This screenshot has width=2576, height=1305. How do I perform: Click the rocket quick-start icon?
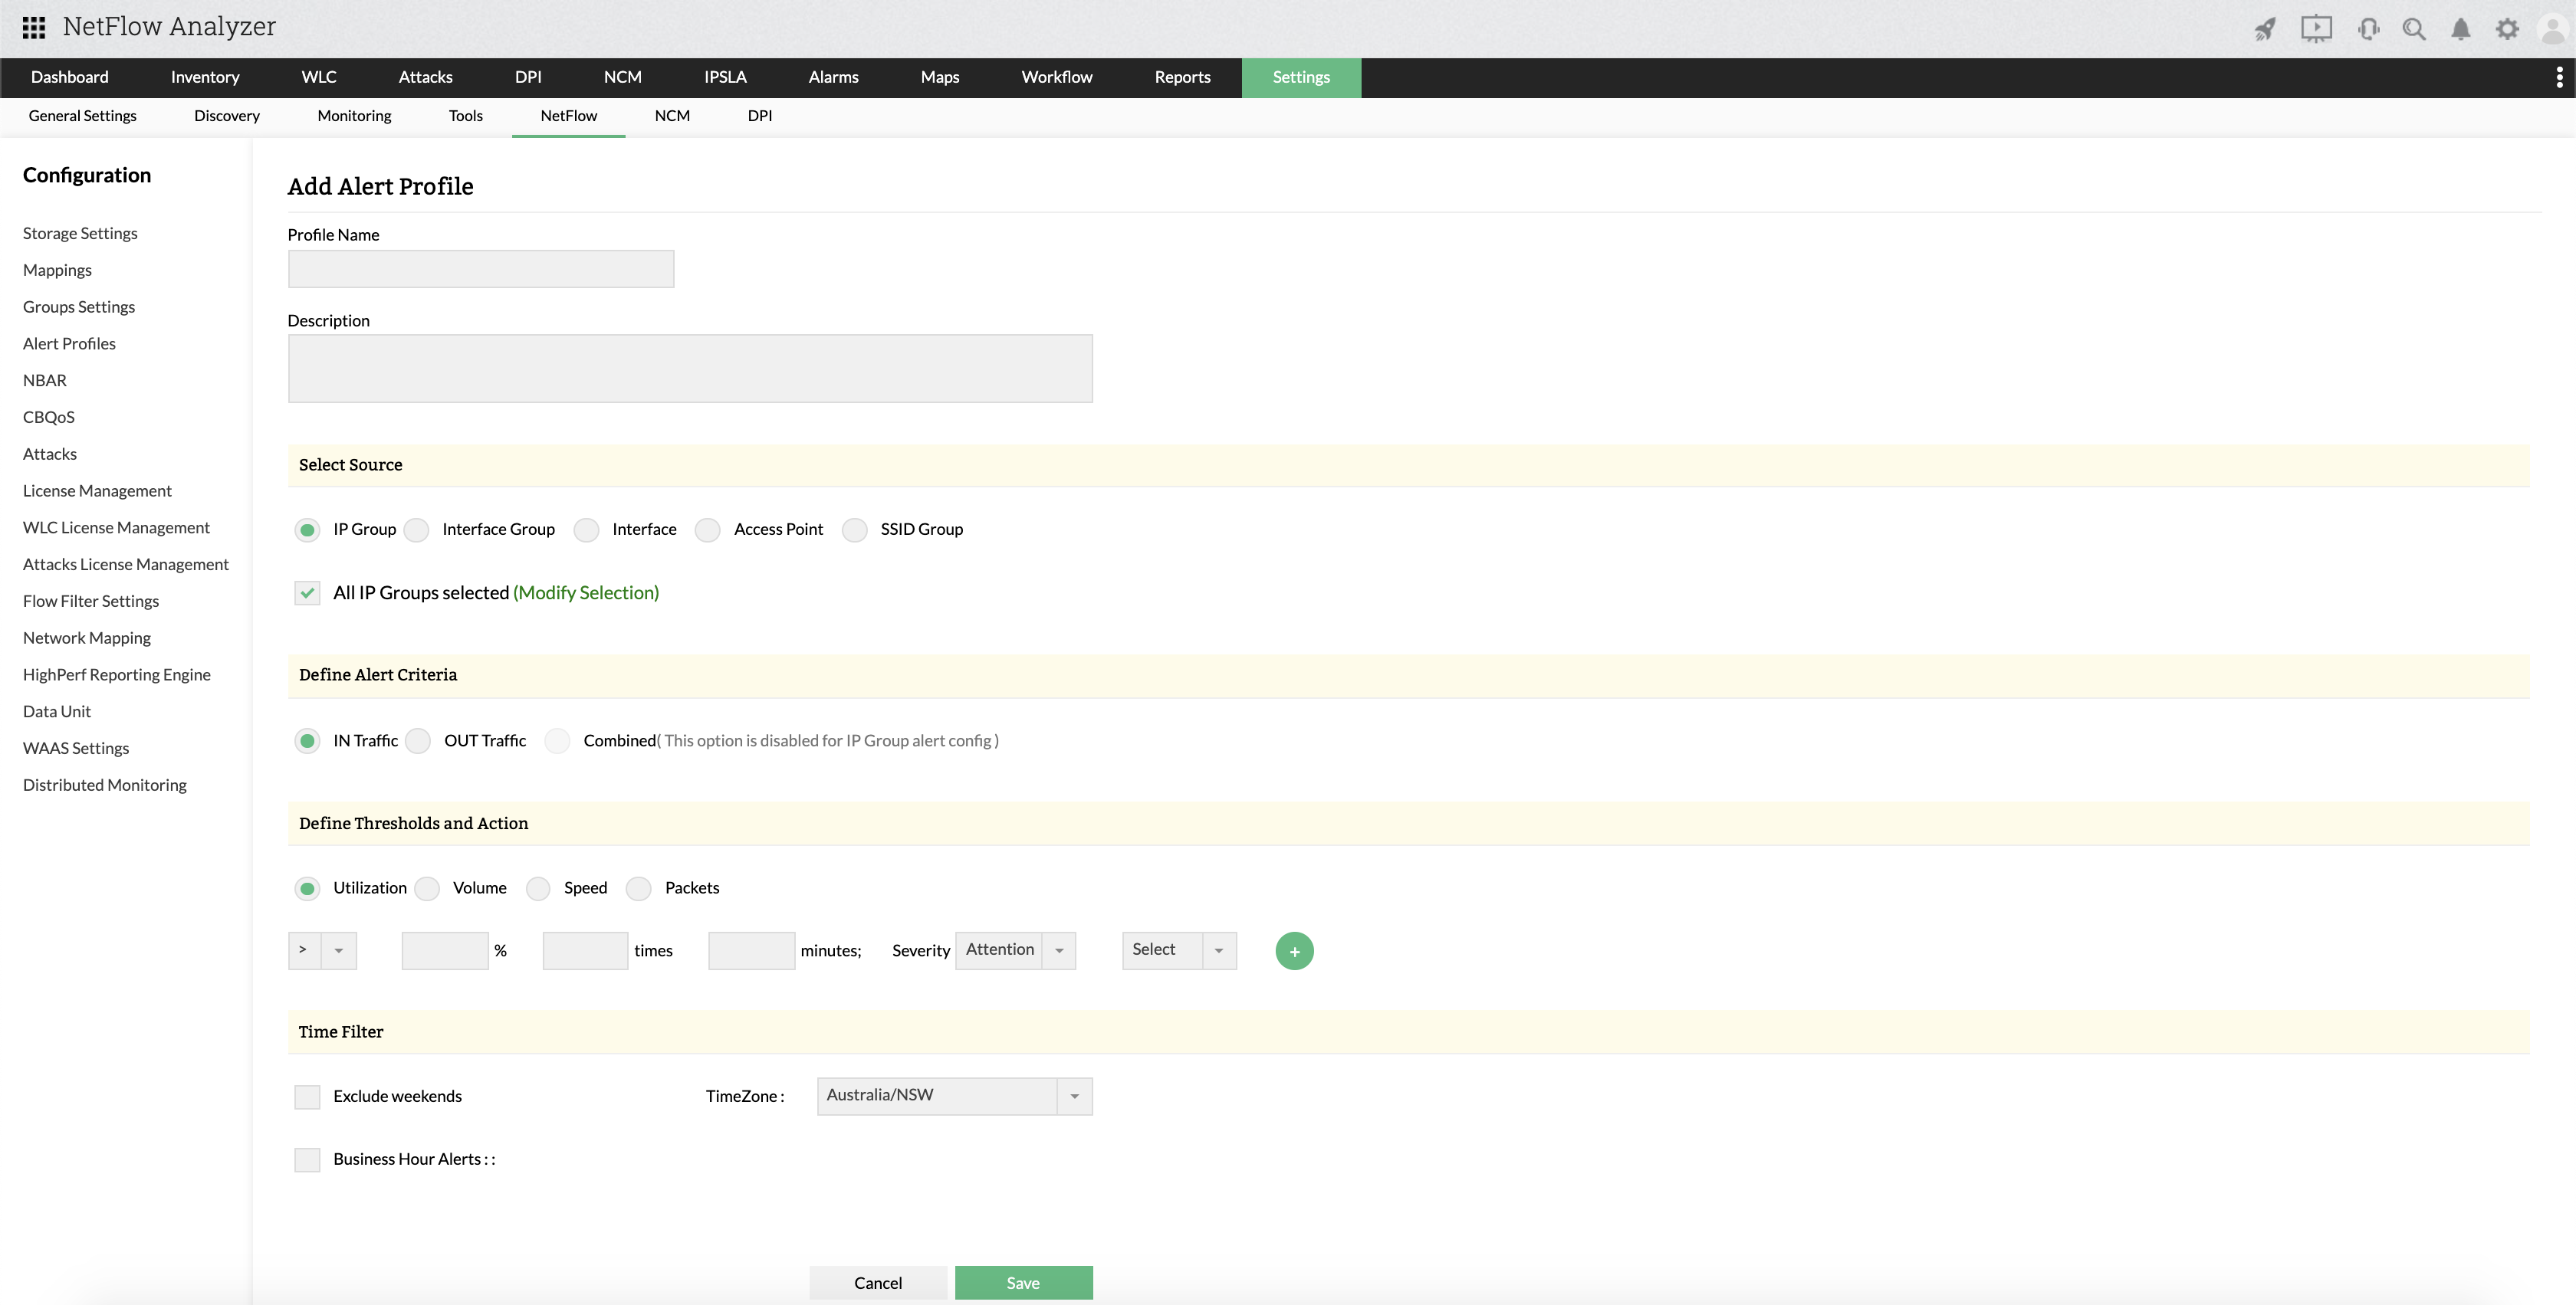tap(2265, 29)
